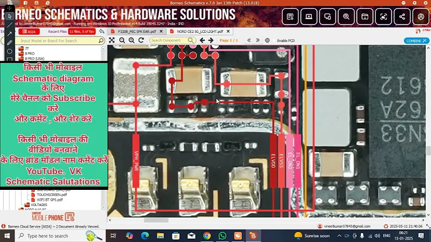Click the ASIA server button
Screen dimensions: 431x242
29,32
